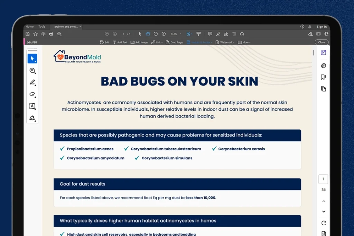Open the AI assistant panel icon on the right
Screen dimensions: 354x236
click(324, 53)
